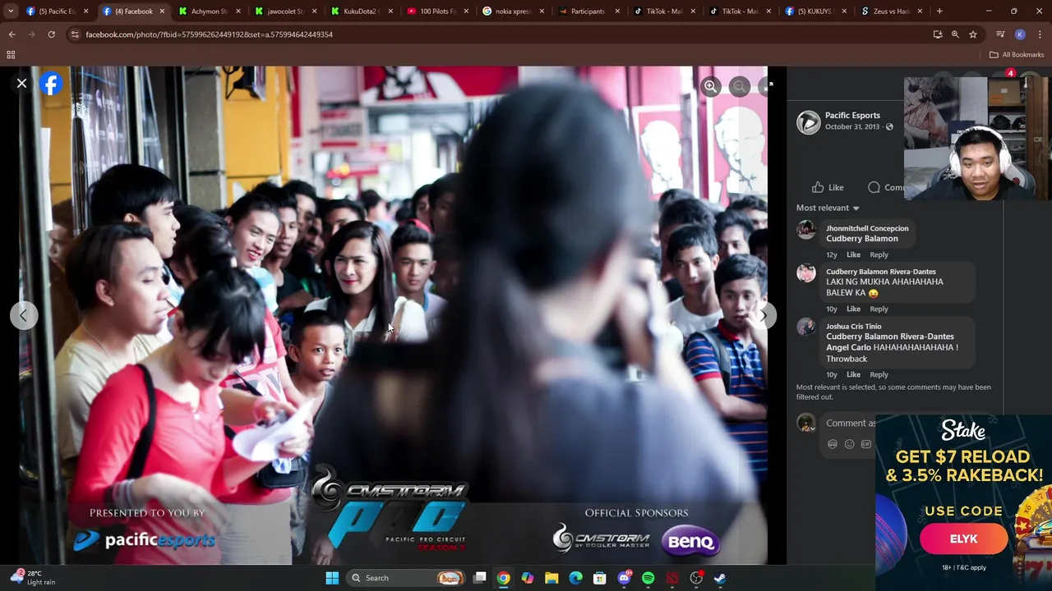Open a new browser tab
Image resolution: width=1052 pixels, height=591 pixels.
(x=939, y=11)
